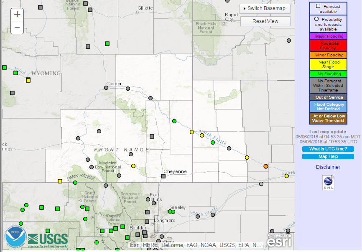
Task: Click the green circle gauge near Park Range
Action: (x=75, y=183)
